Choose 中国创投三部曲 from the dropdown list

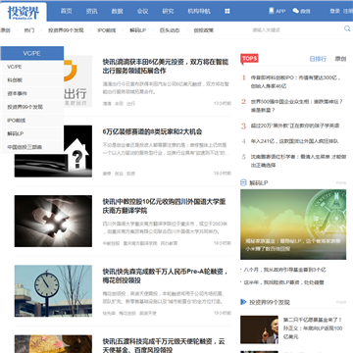pyautogui.click(x=32, y=147)
